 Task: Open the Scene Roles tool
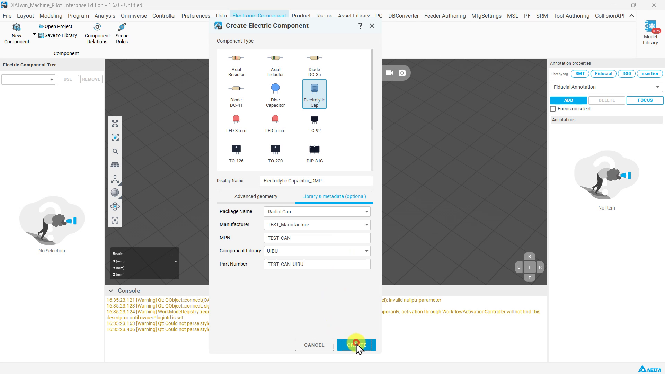(122, 34)
